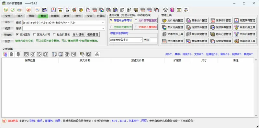Click the Z-A descending sort icon
This screenshot has width=259, height=128.
tap(61, 54)
